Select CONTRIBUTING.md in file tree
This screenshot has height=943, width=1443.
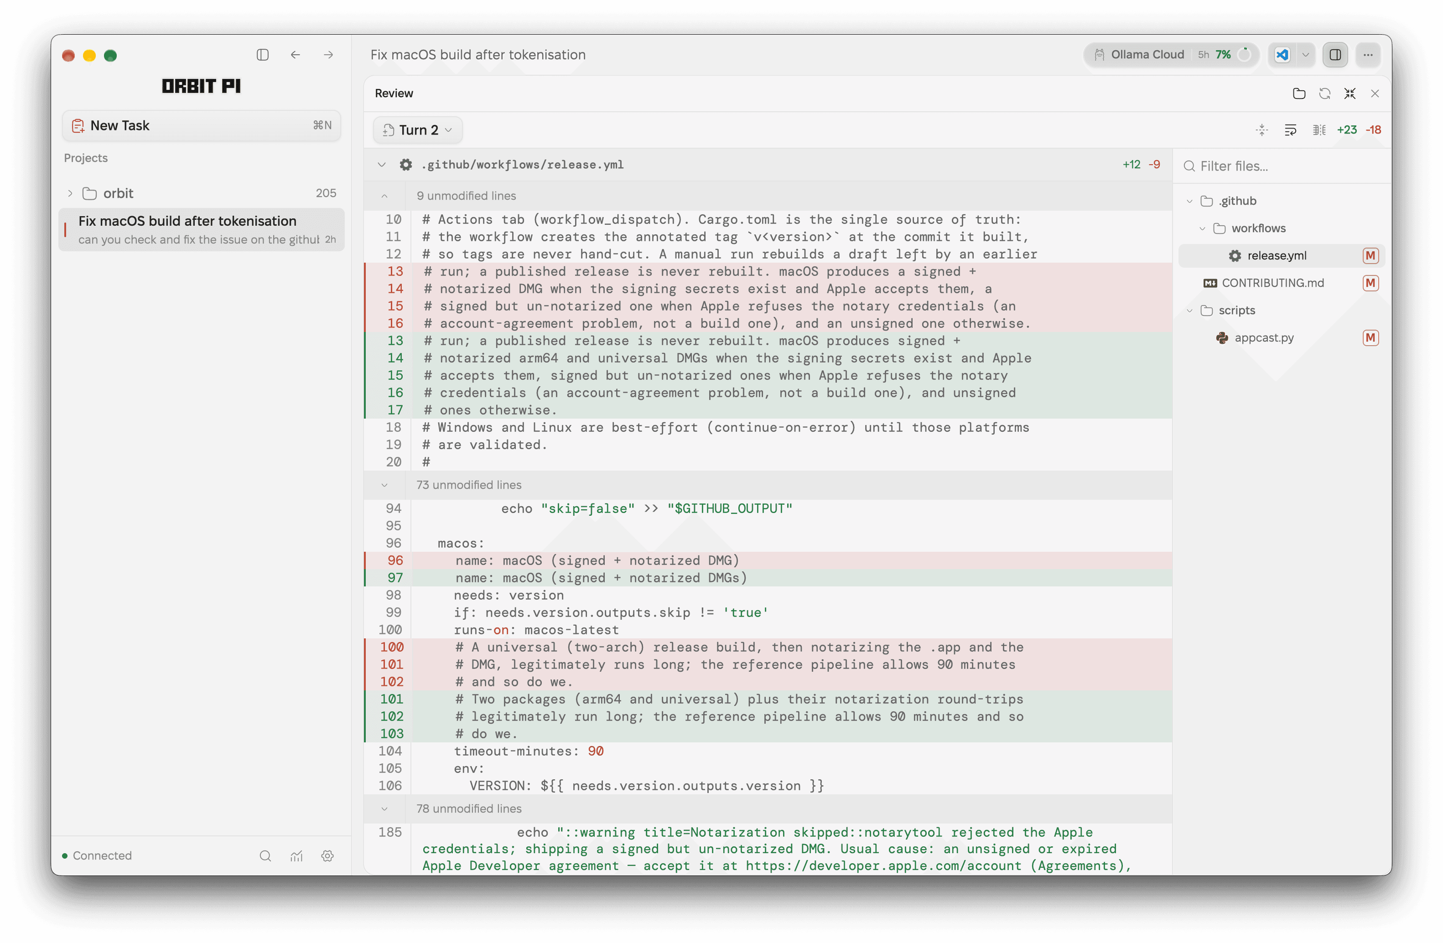(1281, 283)
